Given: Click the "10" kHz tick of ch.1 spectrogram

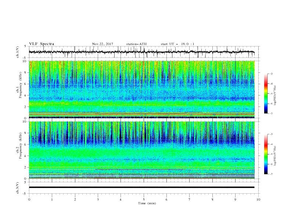Looking at the screenshot, I should click(x=25, y=61).
